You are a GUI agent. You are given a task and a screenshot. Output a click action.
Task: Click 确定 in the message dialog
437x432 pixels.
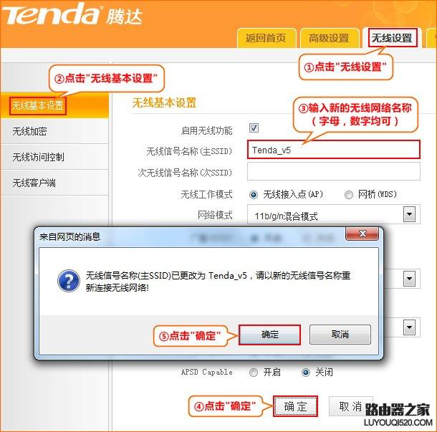click(270, 335)
